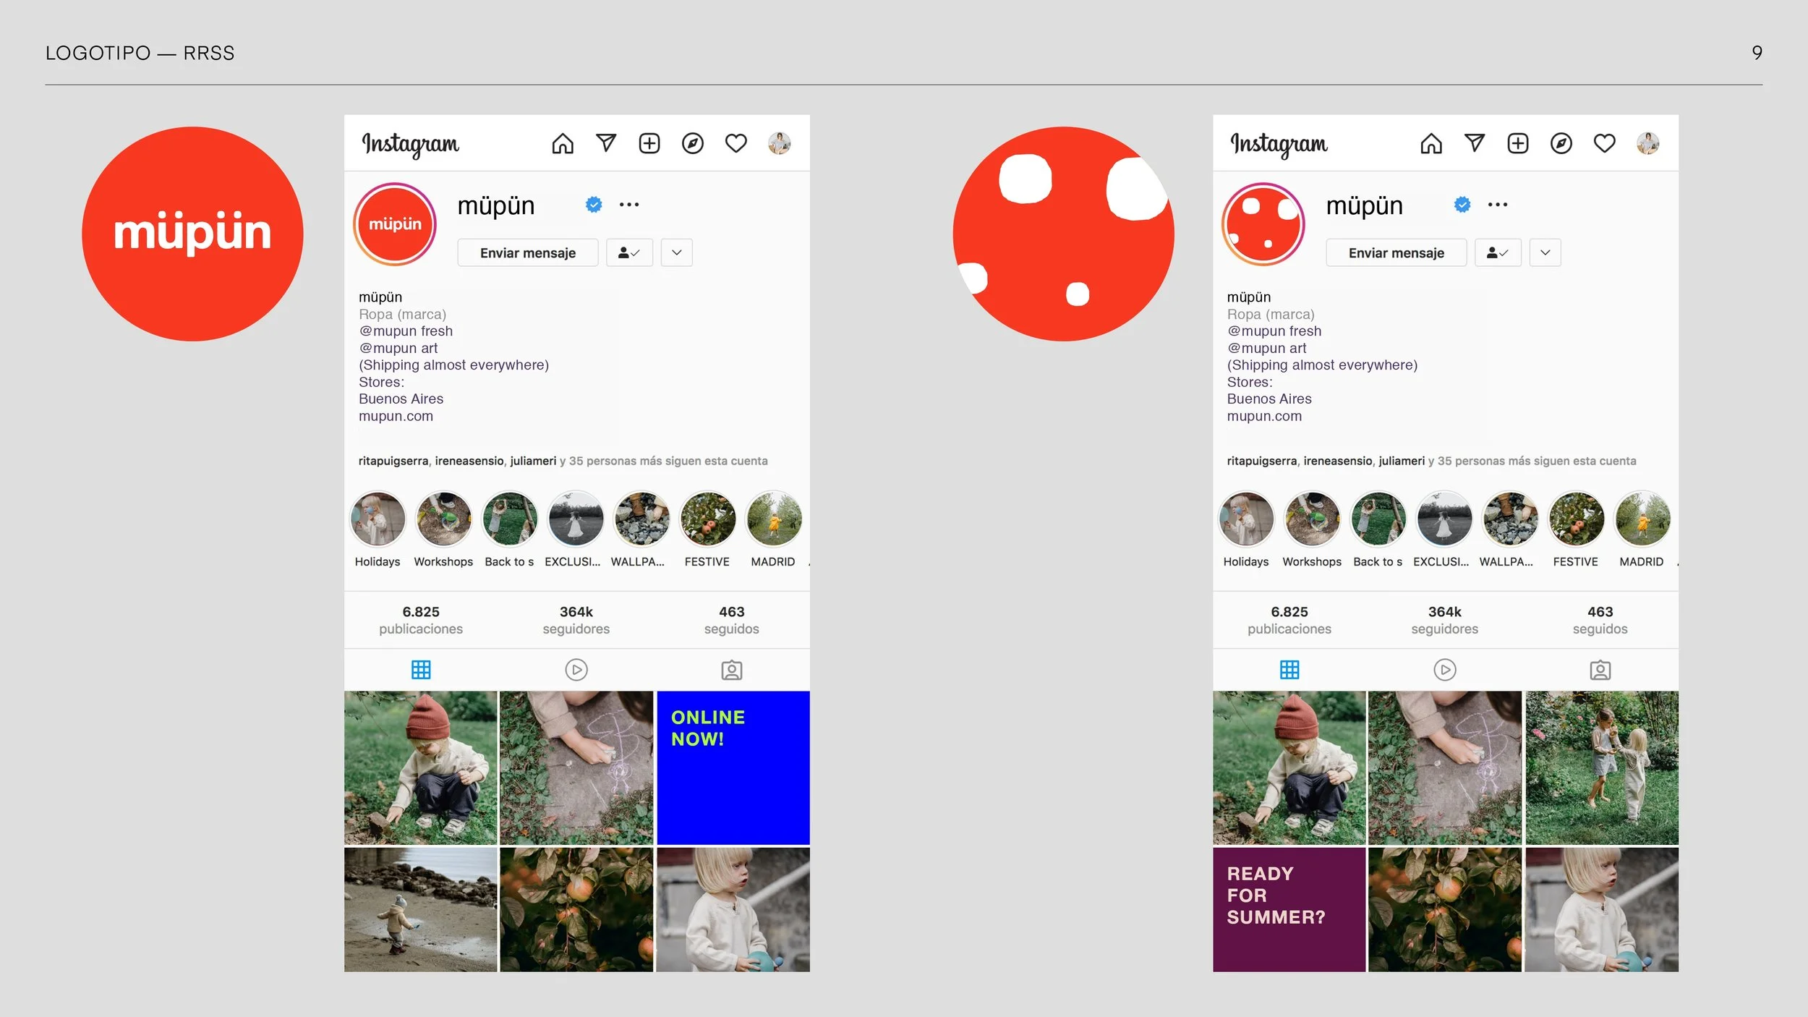Viewport: 1808px width, 1017px height.
Task: Open mupun.com link in right mockup bio
Action: [x=1265, y=416]
